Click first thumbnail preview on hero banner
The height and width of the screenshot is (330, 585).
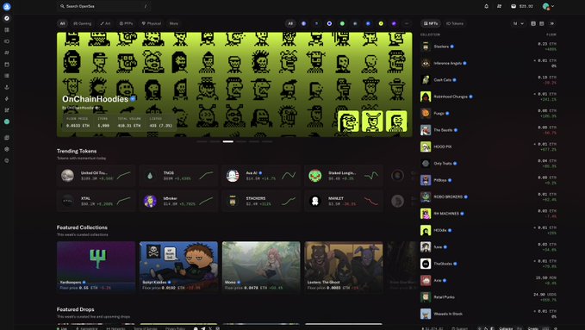pyautogui.click(x=348, y=121)
